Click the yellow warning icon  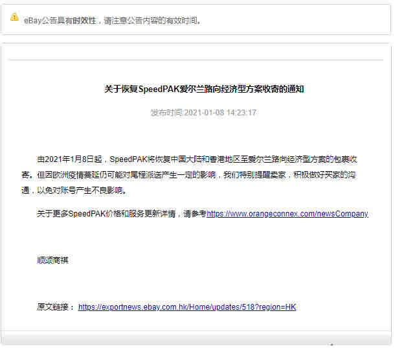pos(14,17)
